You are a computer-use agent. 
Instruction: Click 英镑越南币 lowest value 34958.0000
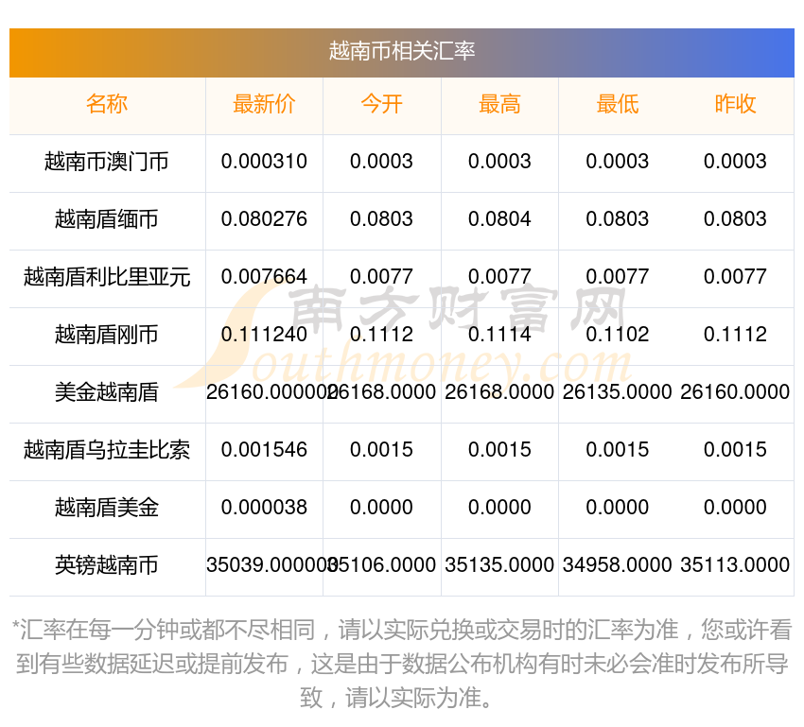618,565
